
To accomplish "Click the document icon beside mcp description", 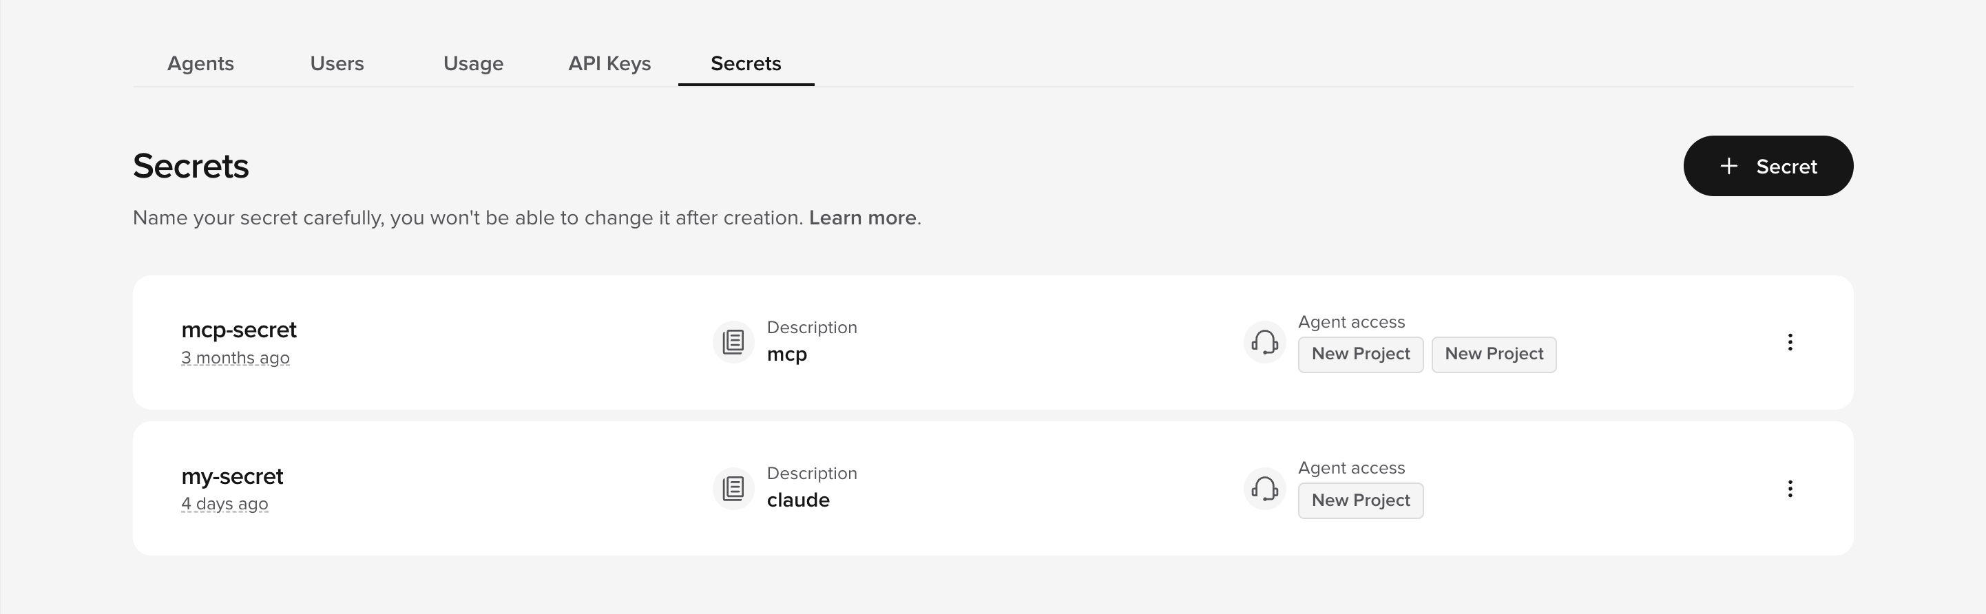I will 733,342.
